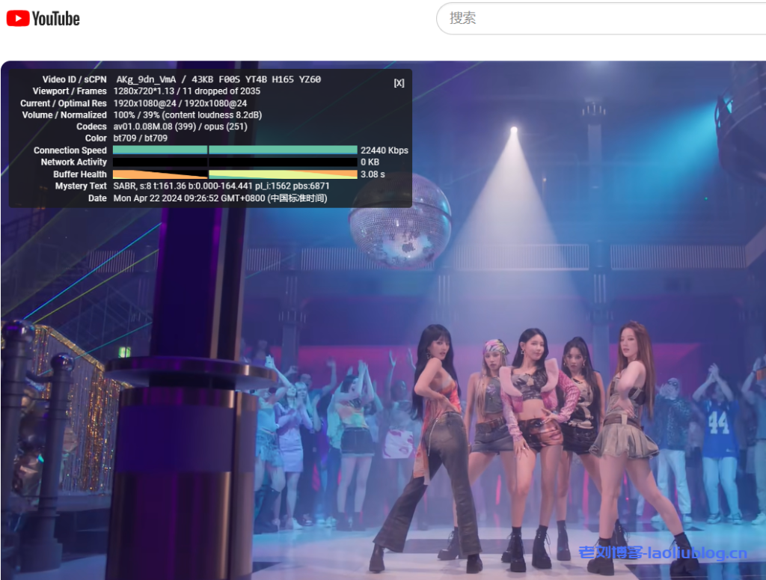
Task: Click the Color bt709 value
Action: [x=141, y=138]
